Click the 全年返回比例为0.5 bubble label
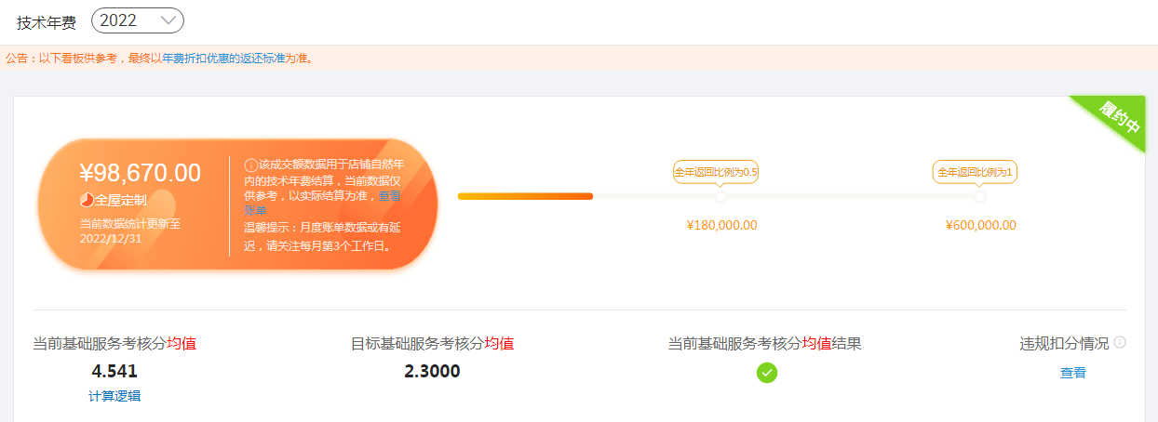This screenshot has width=1158, height=422. tap(716, 172)
